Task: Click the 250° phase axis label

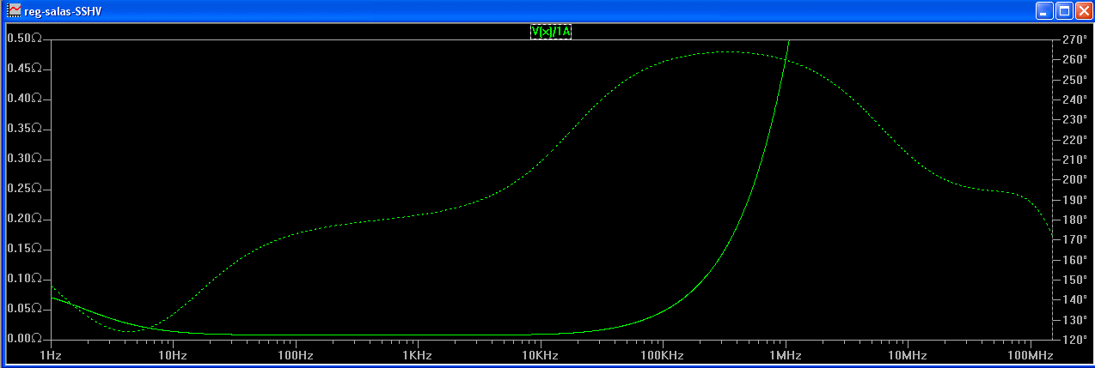Action: click(1074, 80)
